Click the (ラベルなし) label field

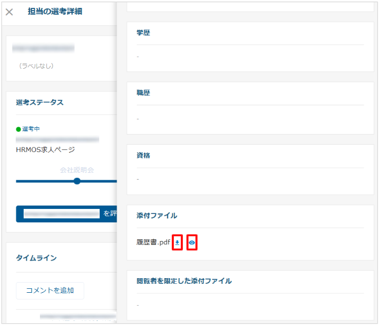click(37, 66)
